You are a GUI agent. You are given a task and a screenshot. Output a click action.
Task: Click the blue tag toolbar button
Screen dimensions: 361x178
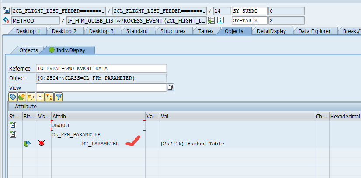pyautogui.click(x=12, y=97)
